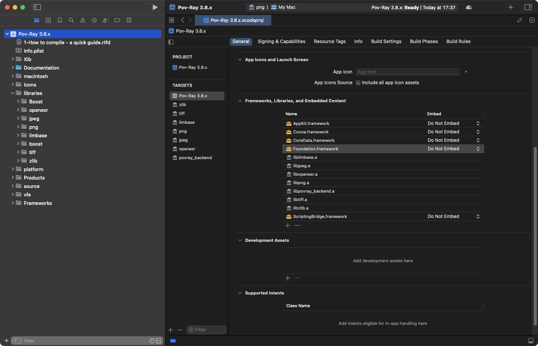This screenshot has width=538, height=346.
Task: Open the Breakpoint navigator icon
Action: pos(117,20)
